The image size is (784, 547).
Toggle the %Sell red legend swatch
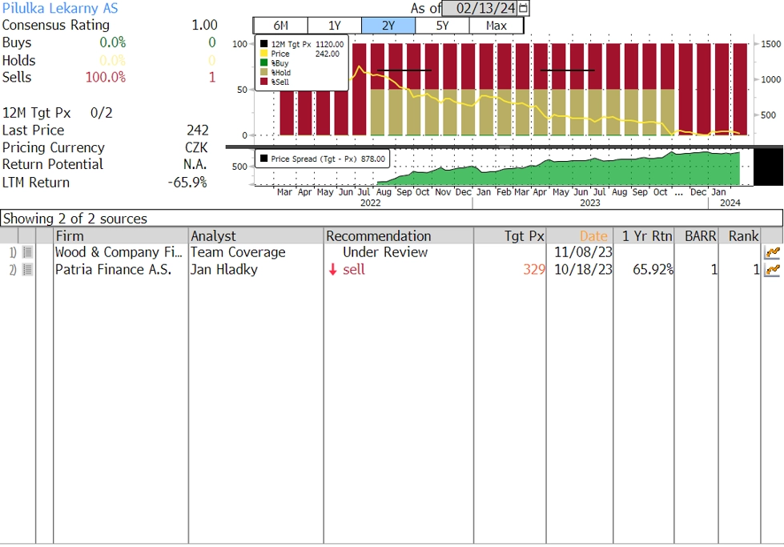pos(264,82)
